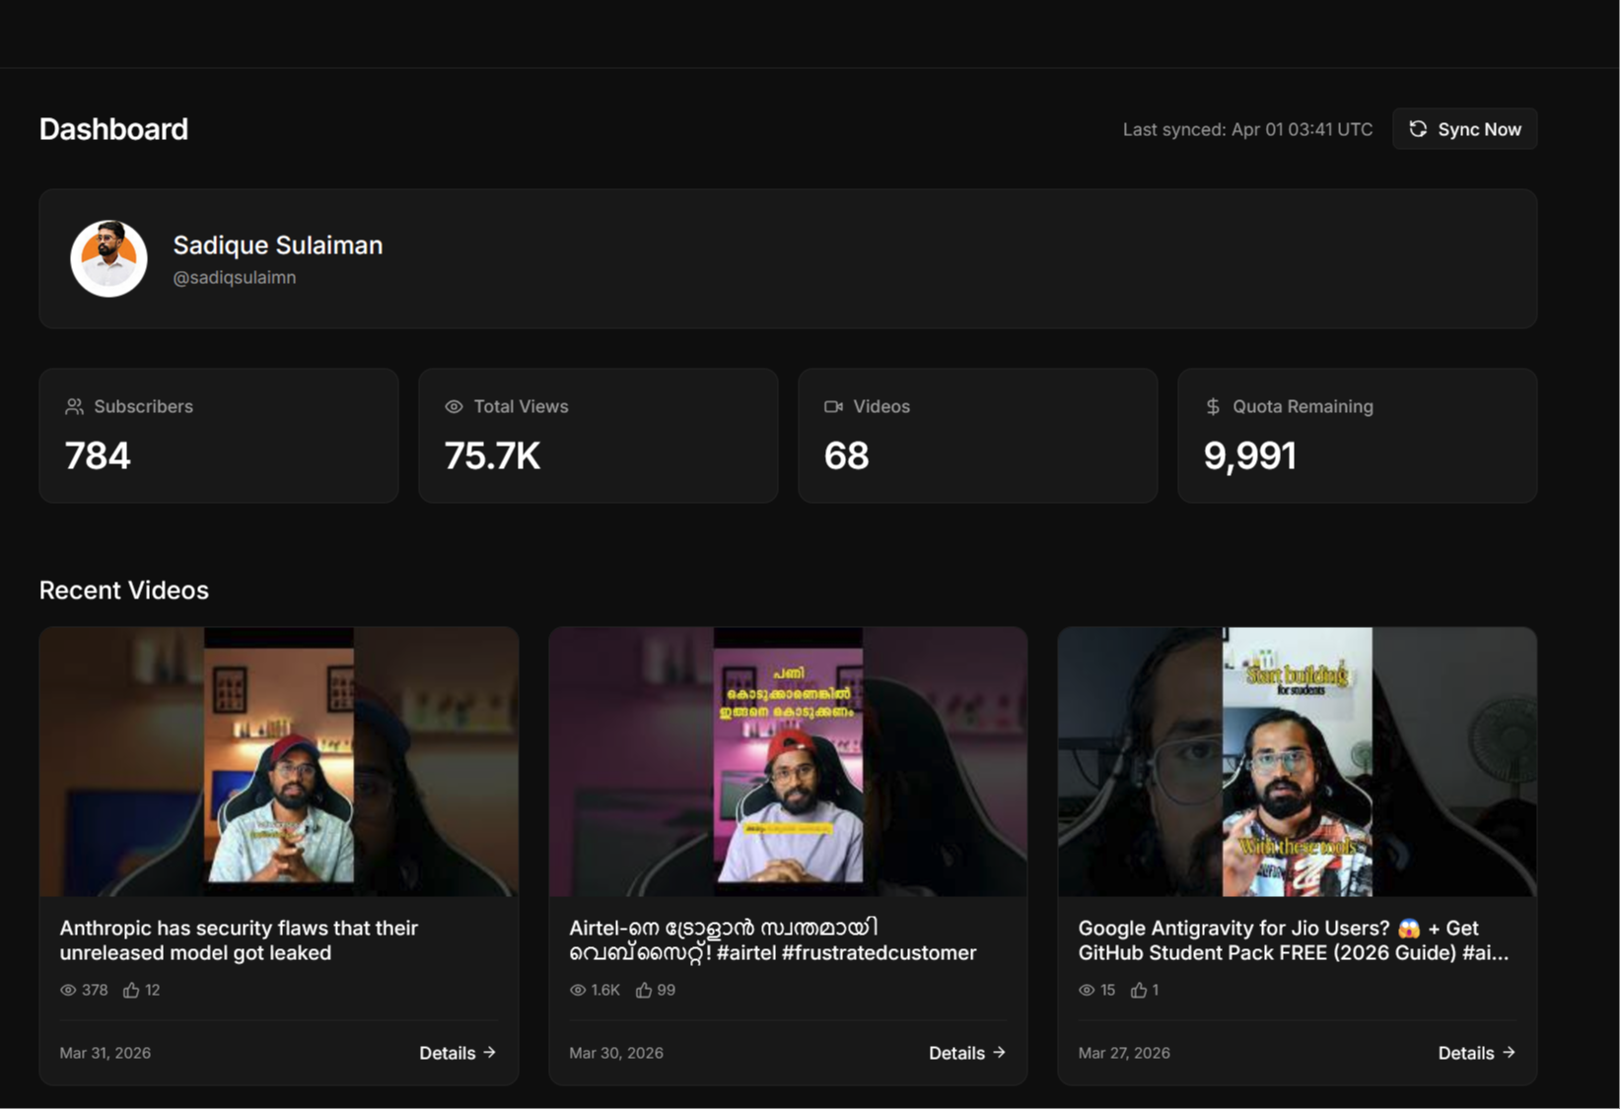Click the thumbs-up icon under the Anthropic video
The image size is (1620, 1109).
click(133, 989)
